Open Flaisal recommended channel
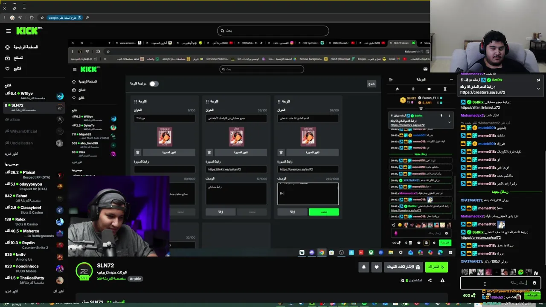The image size is (546, 307). 33,175
